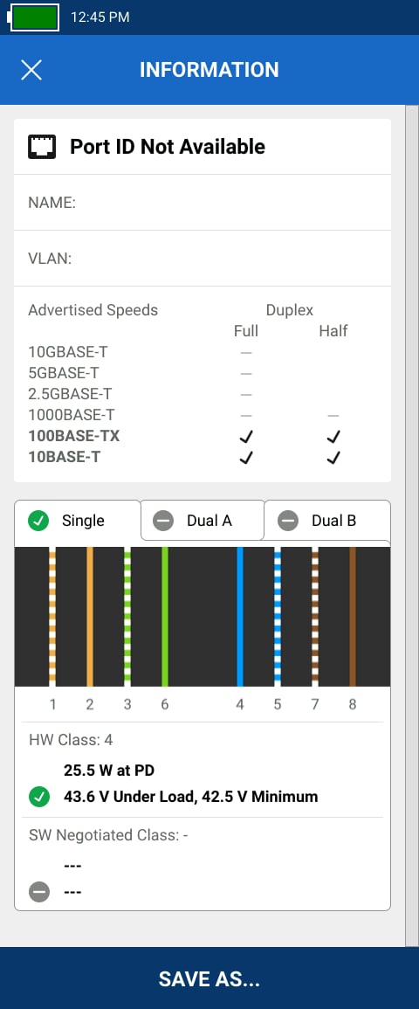Click the NAME field row
419x1009 pixels.
(203, 203)
